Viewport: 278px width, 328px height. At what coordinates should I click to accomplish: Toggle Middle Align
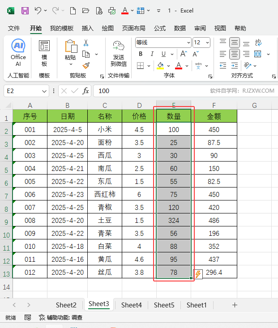235,43
